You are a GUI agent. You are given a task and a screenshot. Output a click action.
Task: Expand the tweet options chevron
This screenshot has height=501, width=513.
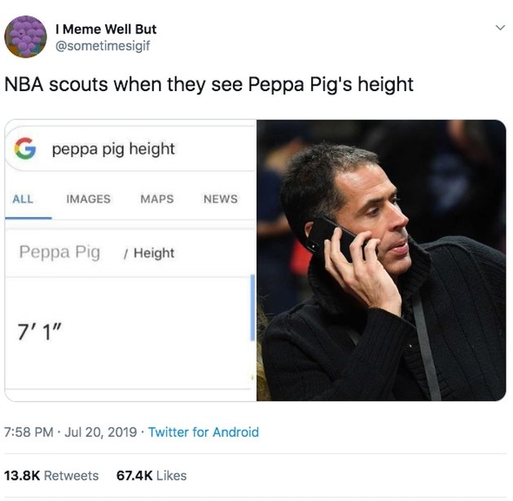click(x=500, y=28)
